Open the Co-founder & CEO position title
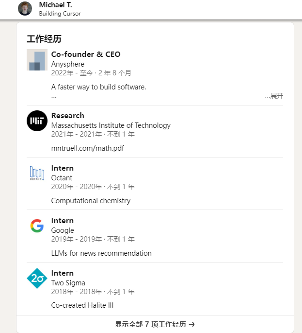The height and width of the screenshot is (333, 302). tap(86, 54)
